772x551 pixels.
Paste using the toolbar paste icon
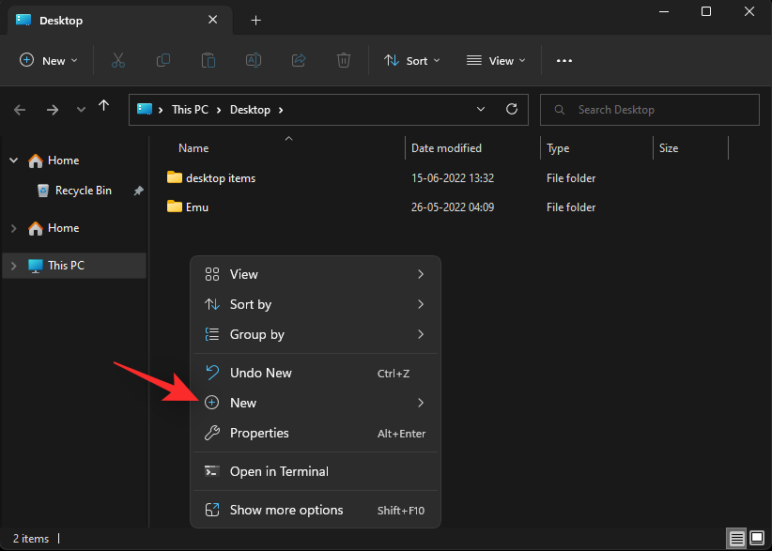208,60
